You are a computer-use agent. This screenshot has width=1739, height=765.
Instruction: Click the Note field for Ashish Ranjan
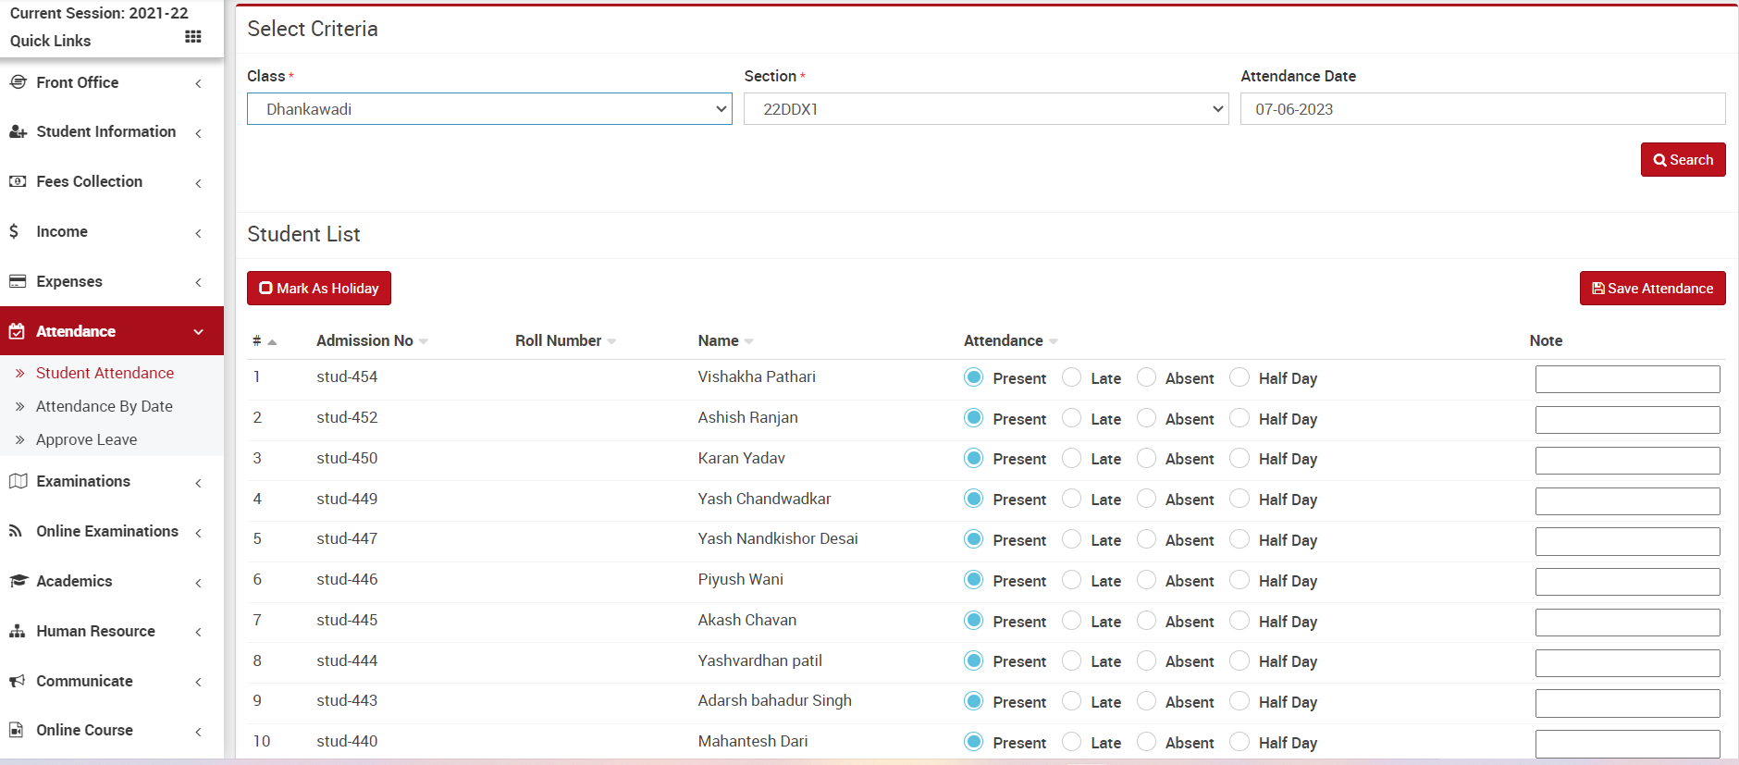tap(1626, 419)
